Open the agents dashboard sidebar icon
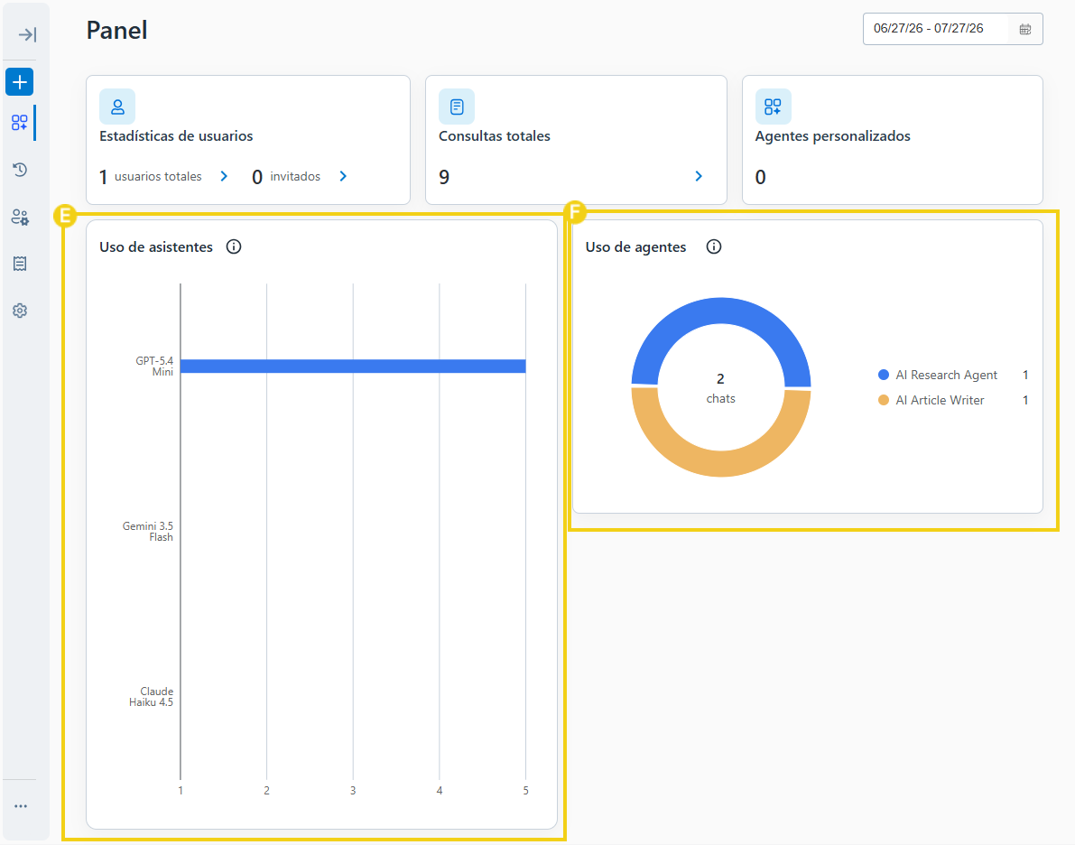 pos(20,123)
